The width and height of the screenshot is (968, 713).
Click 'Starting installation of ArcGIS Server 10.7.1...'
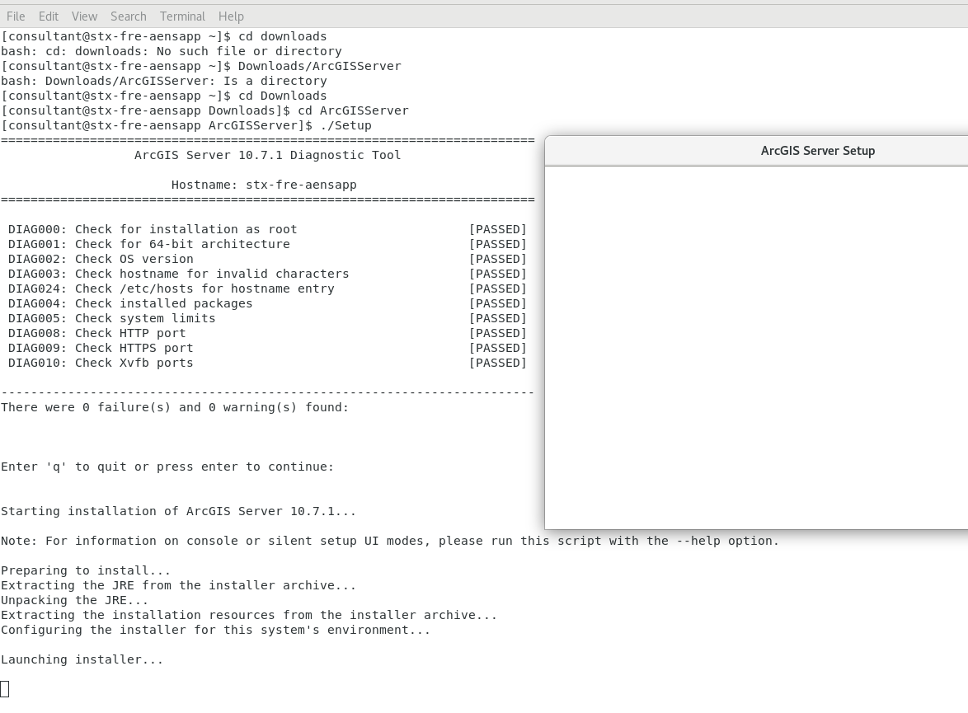coord(178,510)
